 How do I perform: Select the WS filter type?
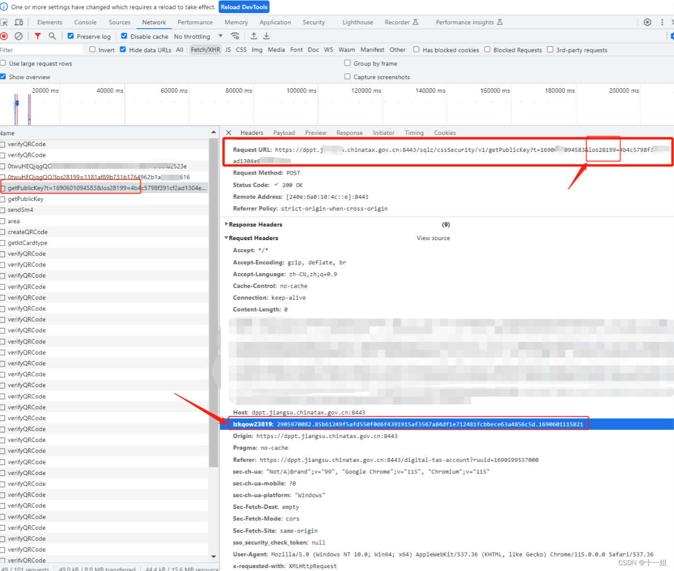tap(328, 49)
